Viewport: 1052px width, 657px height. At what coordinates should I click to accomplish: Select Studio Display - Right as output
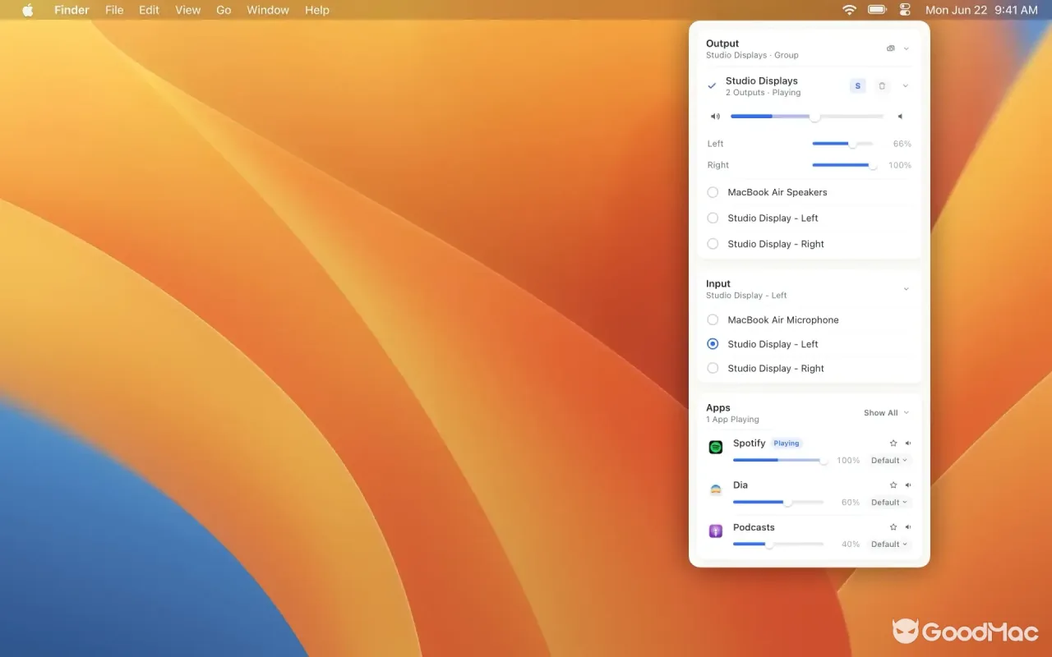click(810, 244)
